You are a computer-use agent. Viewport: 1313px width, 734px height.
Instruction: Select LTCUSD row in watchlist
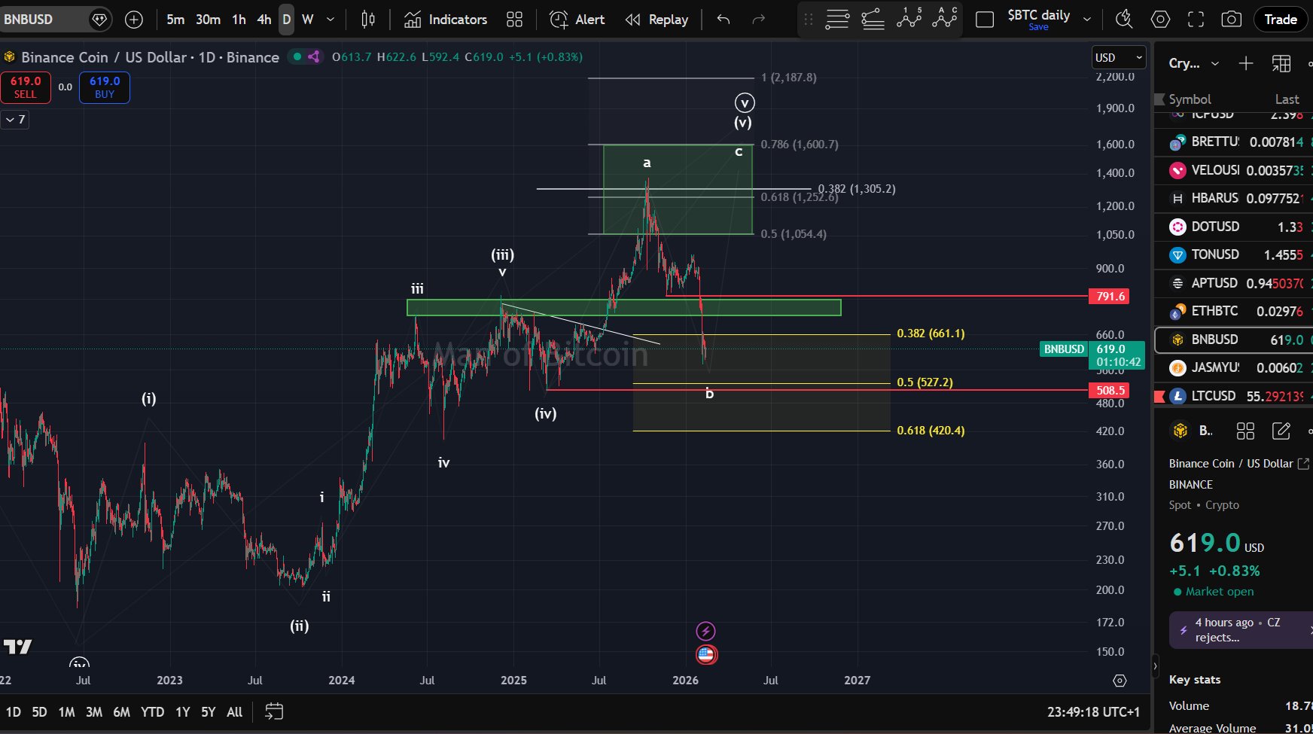click(1233, 396)
